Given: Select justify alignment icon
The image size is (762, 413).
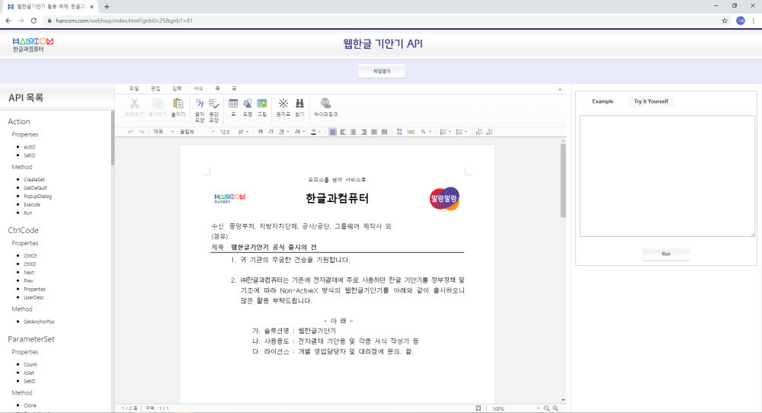Looking at the screenshot, I should point(332,132).
